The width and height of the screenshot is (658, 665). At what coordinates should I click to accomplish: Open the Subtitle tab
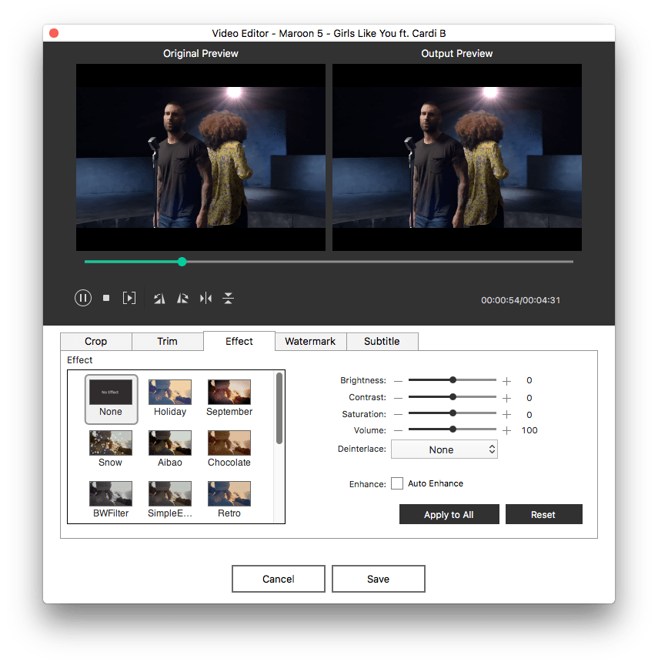pyautogui.click(x=382, y=342)
